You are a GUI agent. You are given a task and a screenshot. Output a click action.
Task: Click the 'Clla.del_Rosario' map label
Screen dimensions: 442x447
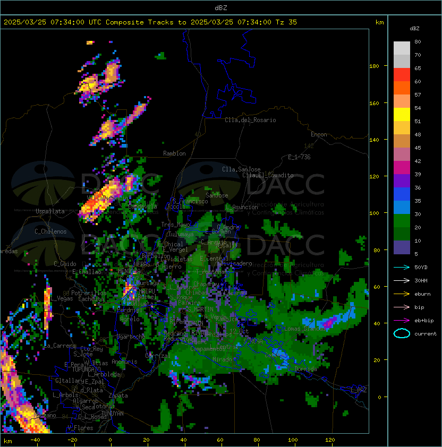coord(250,120)
